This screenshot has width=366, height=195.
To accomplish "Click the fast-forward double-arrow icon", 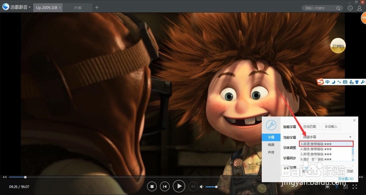I will coord(361,177).
